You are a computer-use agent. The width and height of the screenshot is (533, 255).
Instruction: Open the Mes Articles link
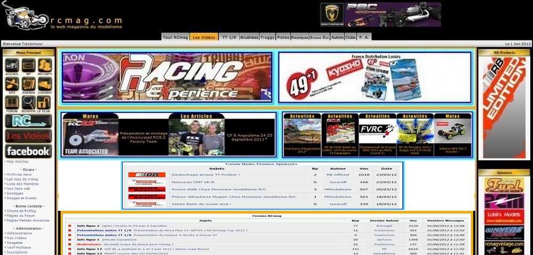point(18,162)
